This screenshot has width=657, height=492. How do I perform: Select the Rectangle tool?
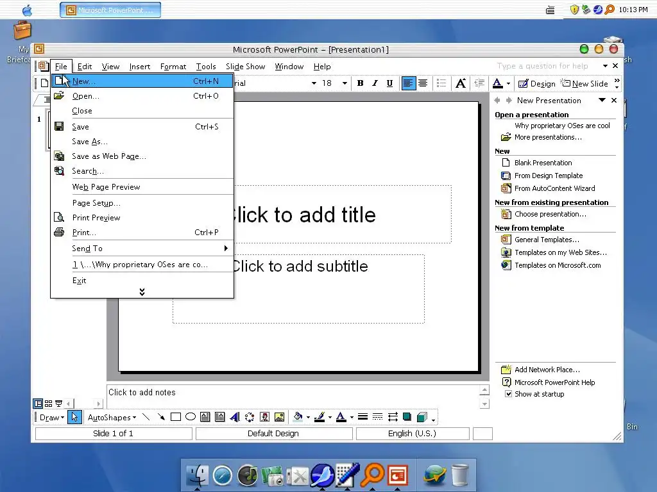click(x=176, y=417)
